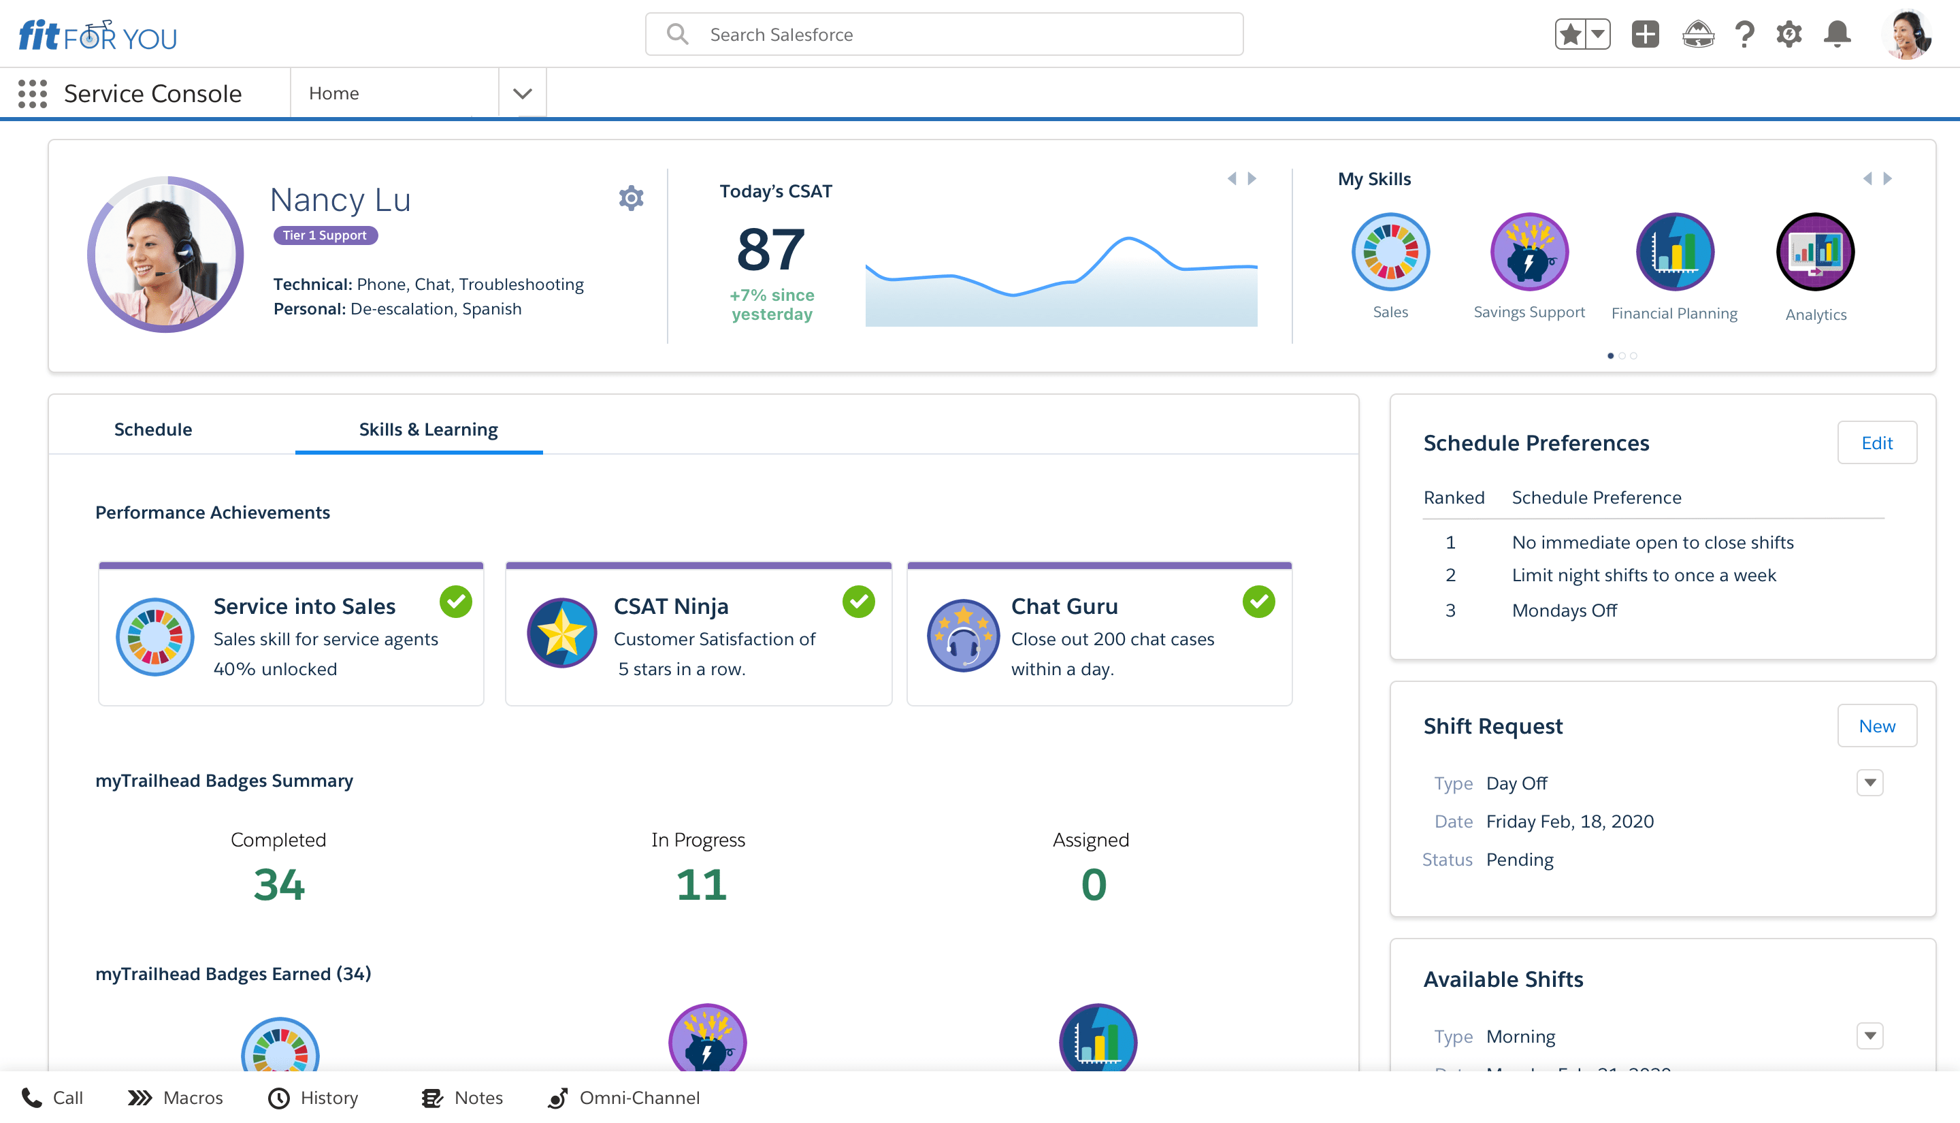Open the Notes utility in the footer
The width and height of the screenshot is (1960, 1123).
(x=431, y=1098)
